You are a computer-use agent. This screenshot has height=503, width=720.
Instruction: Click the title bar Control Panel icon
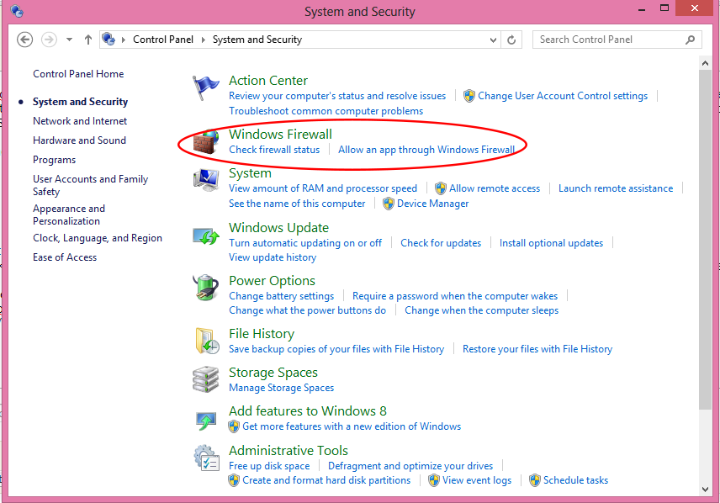coord(17,11)
